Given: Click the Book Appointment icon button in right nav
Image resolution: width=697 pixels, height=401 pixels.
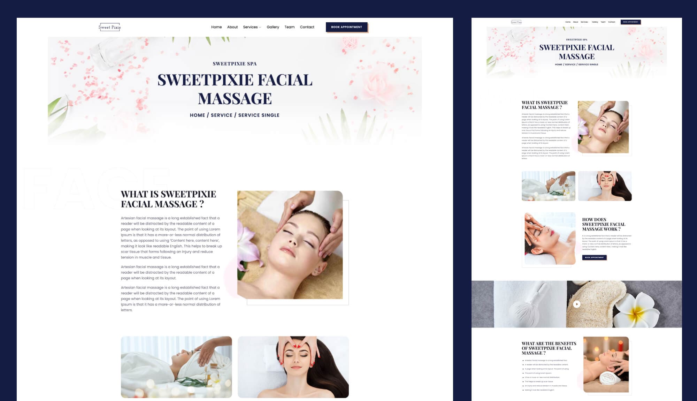Looking at the screenshot, I should (630, 22).
